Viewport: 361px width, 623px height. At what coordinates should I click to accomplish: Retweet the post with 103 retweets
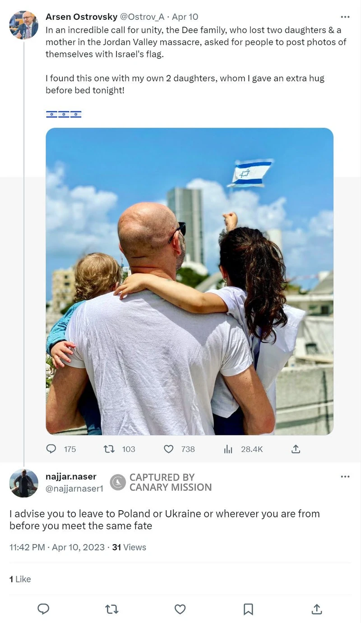click(x=109, y=449)
